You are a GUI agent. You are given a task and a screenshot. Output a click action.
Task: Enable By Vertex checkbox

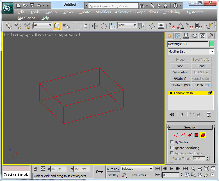pyautogui.click(x=172, y=142)
